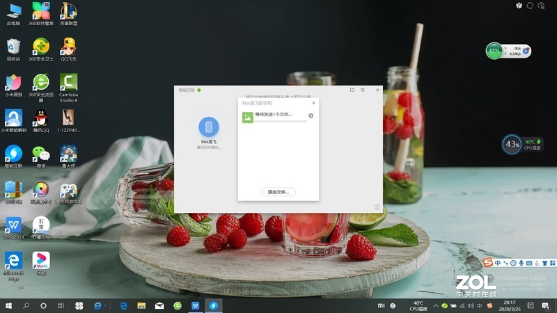Open 小米画报 desktop shortcut
The height and width of the screenshot is (313, 557).
tap(13, 86)
